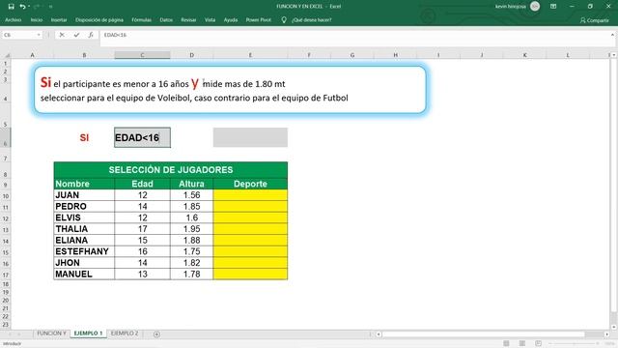This screenshot has height=348, width=618.
Task: Click the horizontal scrollbar left arrow
Action: pos(379,334)
